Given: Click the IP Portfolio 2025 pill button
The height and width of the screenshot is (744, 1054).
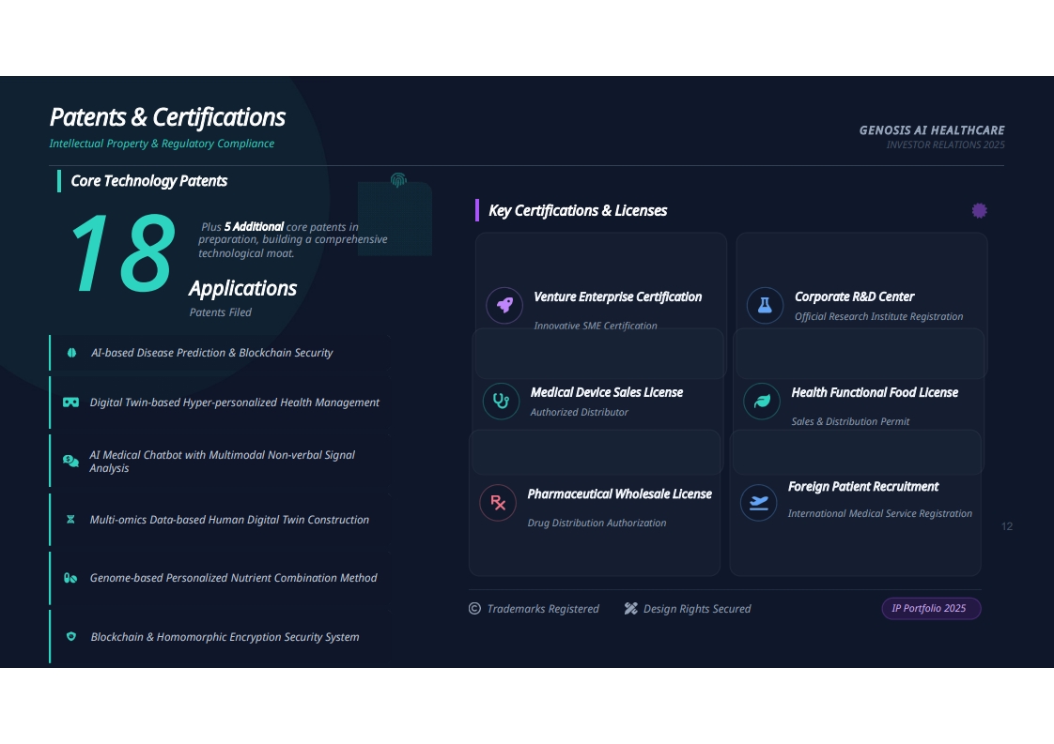Looking at the screenshot, I should tap(931, 608).
